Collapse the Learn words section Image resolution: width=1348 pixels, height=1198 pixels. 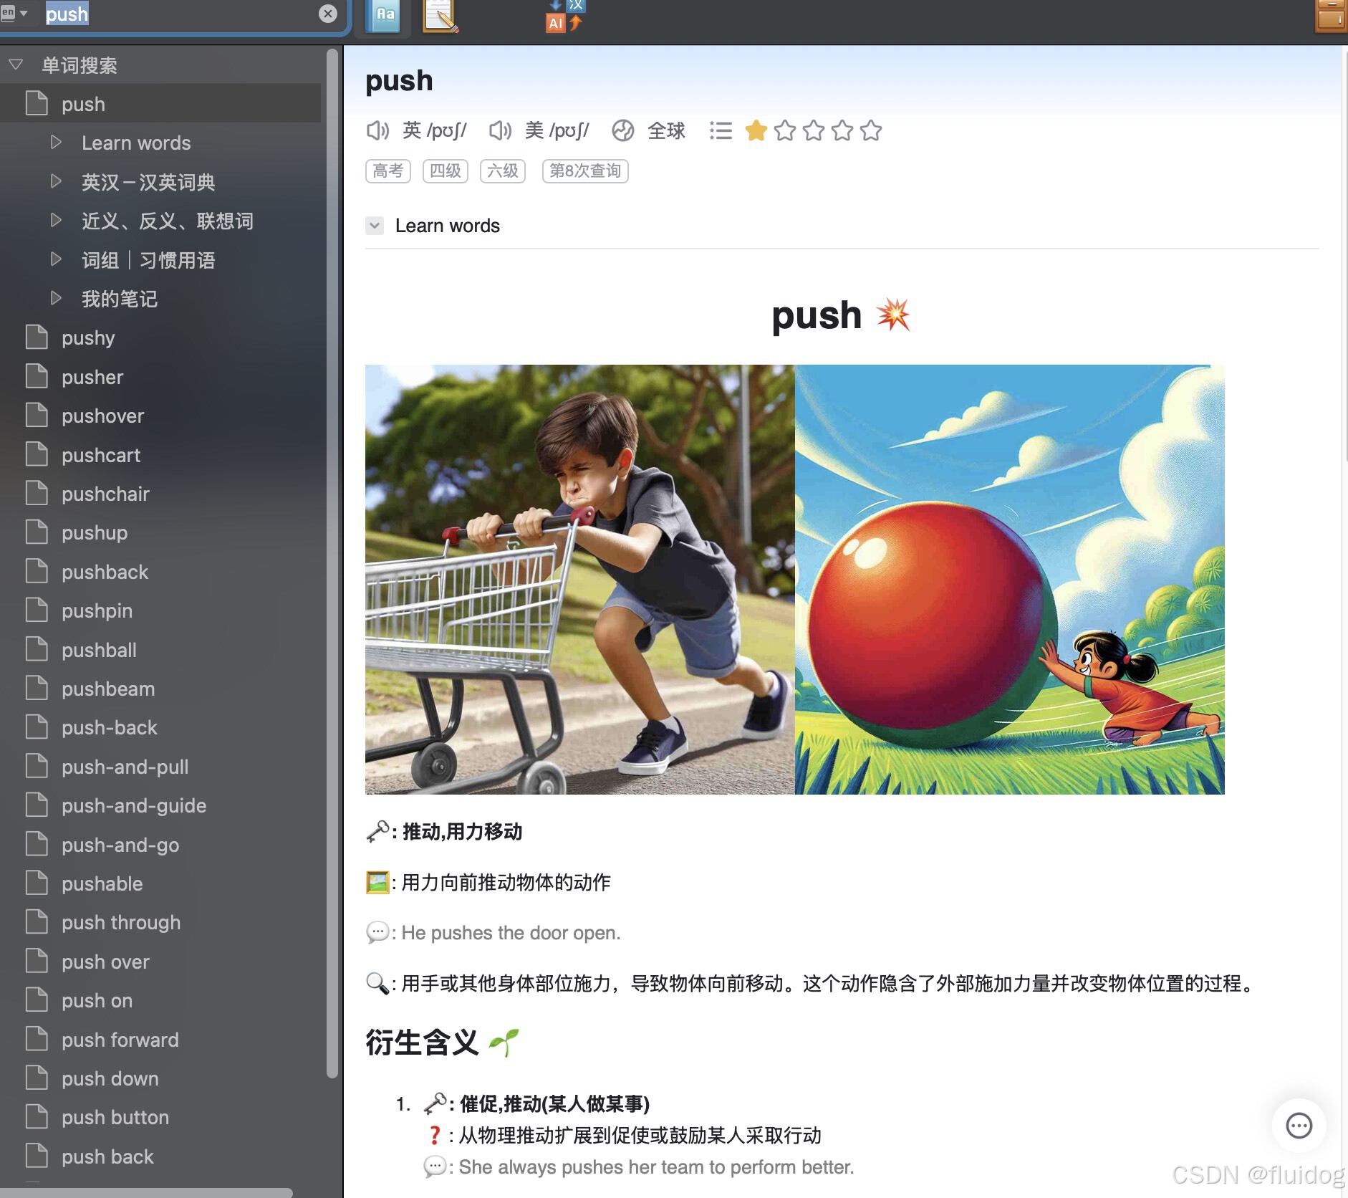375,226
